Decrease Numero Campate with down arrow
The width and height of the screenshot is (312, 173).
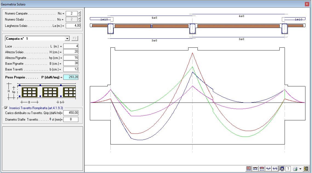click(x=79, y=15)
